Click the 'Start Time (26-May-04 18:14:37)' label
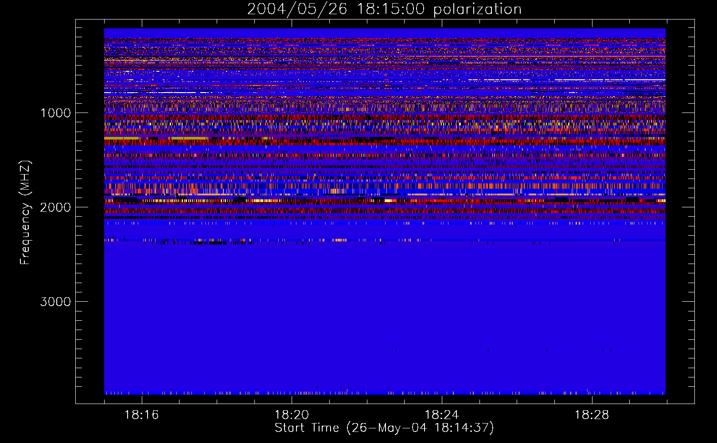This screenshot has height=443, width=717. [384, 428]
